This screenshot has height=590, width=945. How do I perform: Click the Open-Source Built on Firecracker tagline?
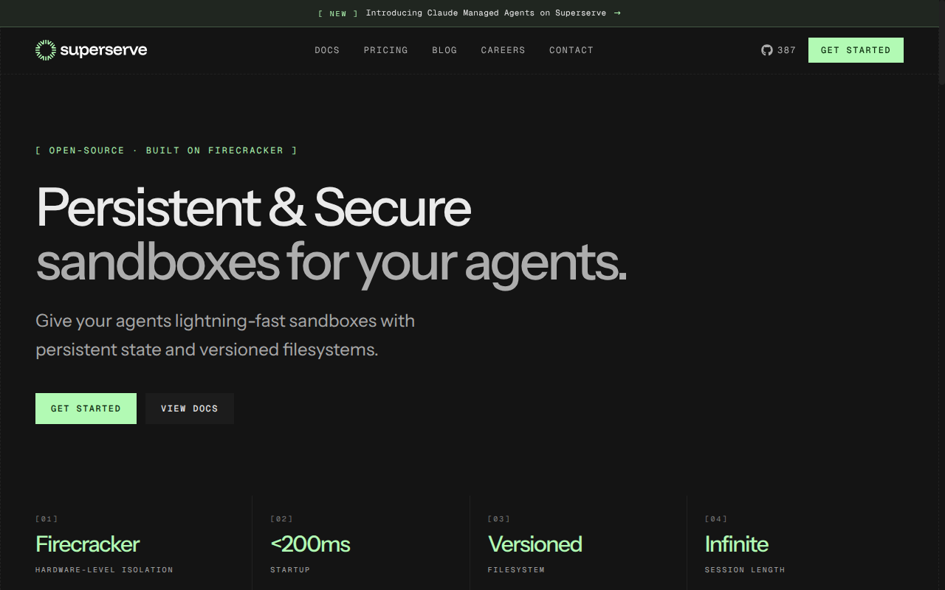(167, 150)
